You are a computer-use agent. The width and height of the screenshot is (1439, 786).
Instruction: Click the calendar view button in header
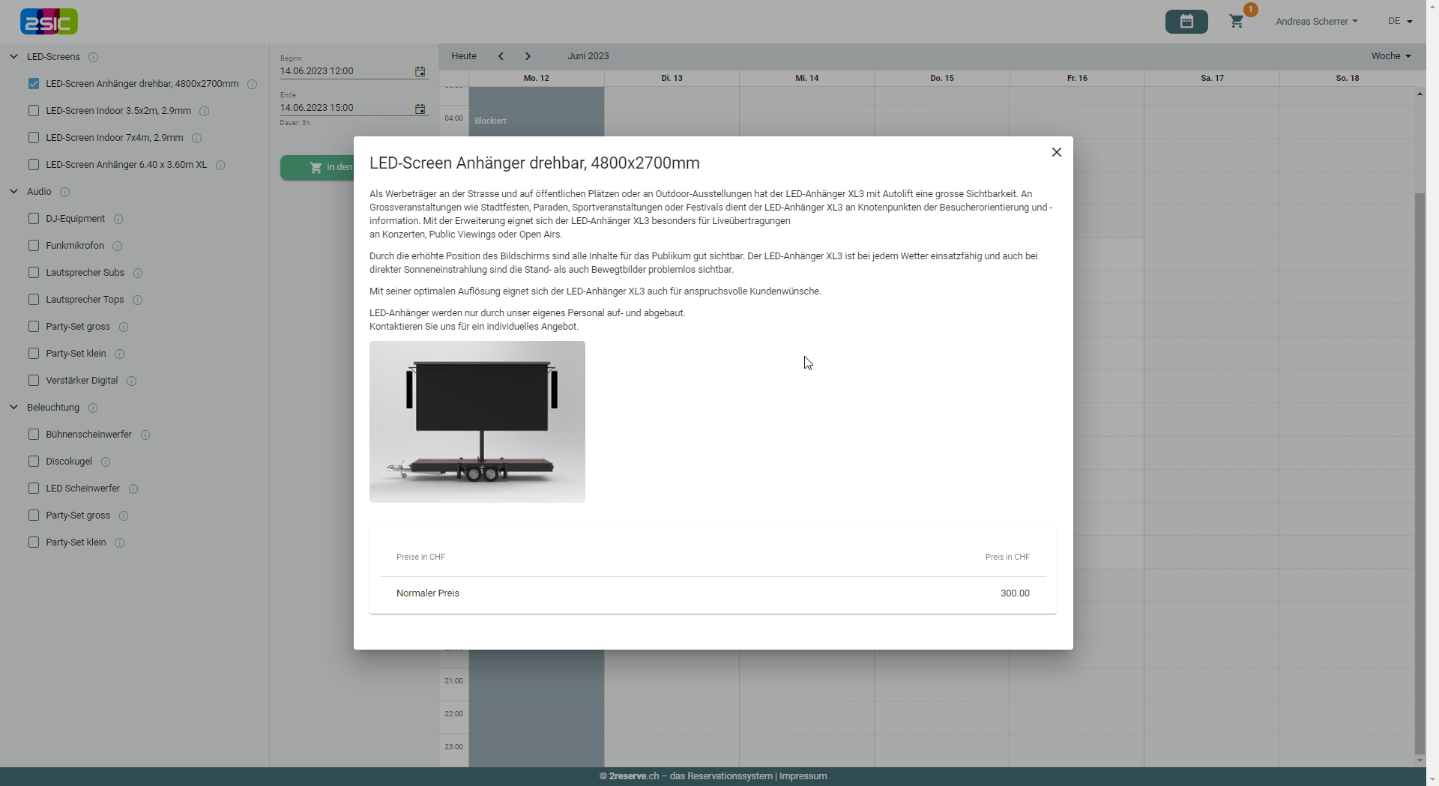click(x=1186, y=22)
